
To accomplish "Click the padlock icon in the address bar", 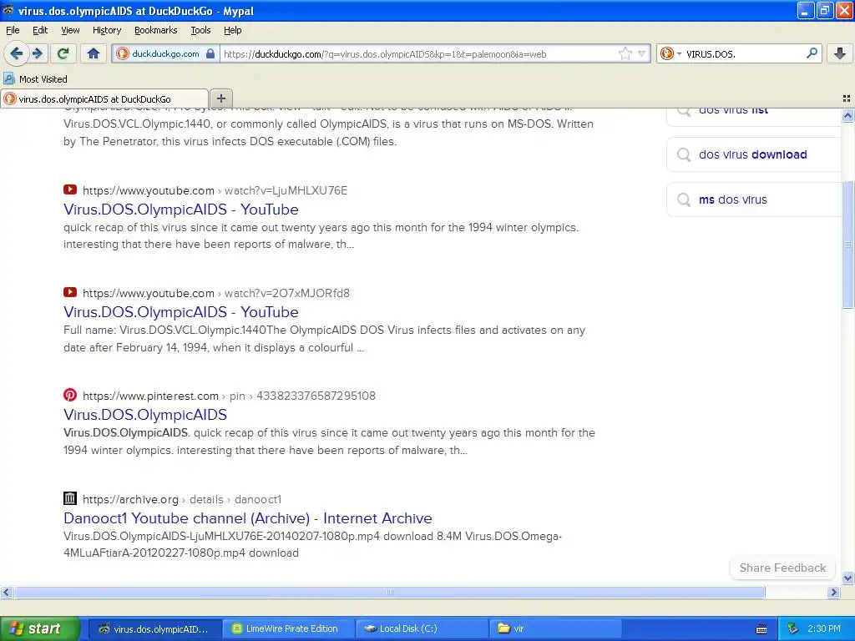I will (x=210, y=53).
